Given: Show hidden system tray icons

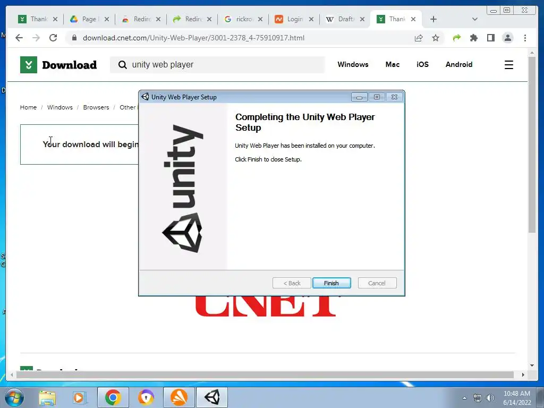Looking at the screenshot, I should (x=464, y=398).
